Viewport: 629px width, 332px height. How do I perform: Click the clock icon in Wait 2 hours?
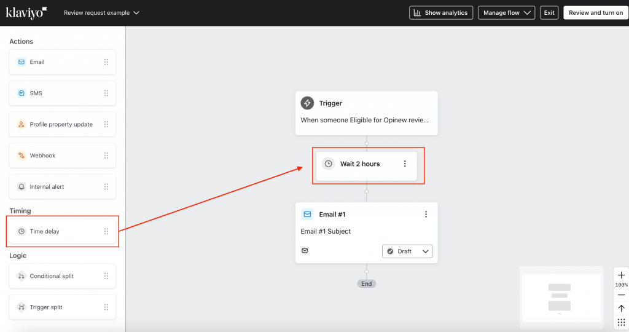point(328,164)
